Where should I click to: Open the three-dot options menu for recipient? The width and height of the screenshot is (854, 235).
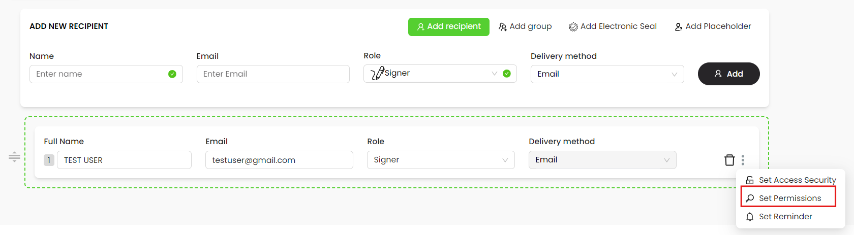coord(743,160)
